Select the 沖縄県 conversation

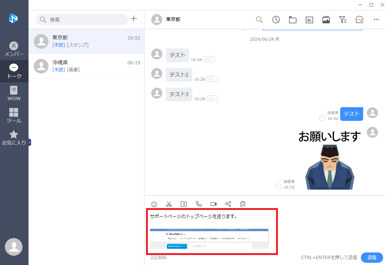click(86, 66)
